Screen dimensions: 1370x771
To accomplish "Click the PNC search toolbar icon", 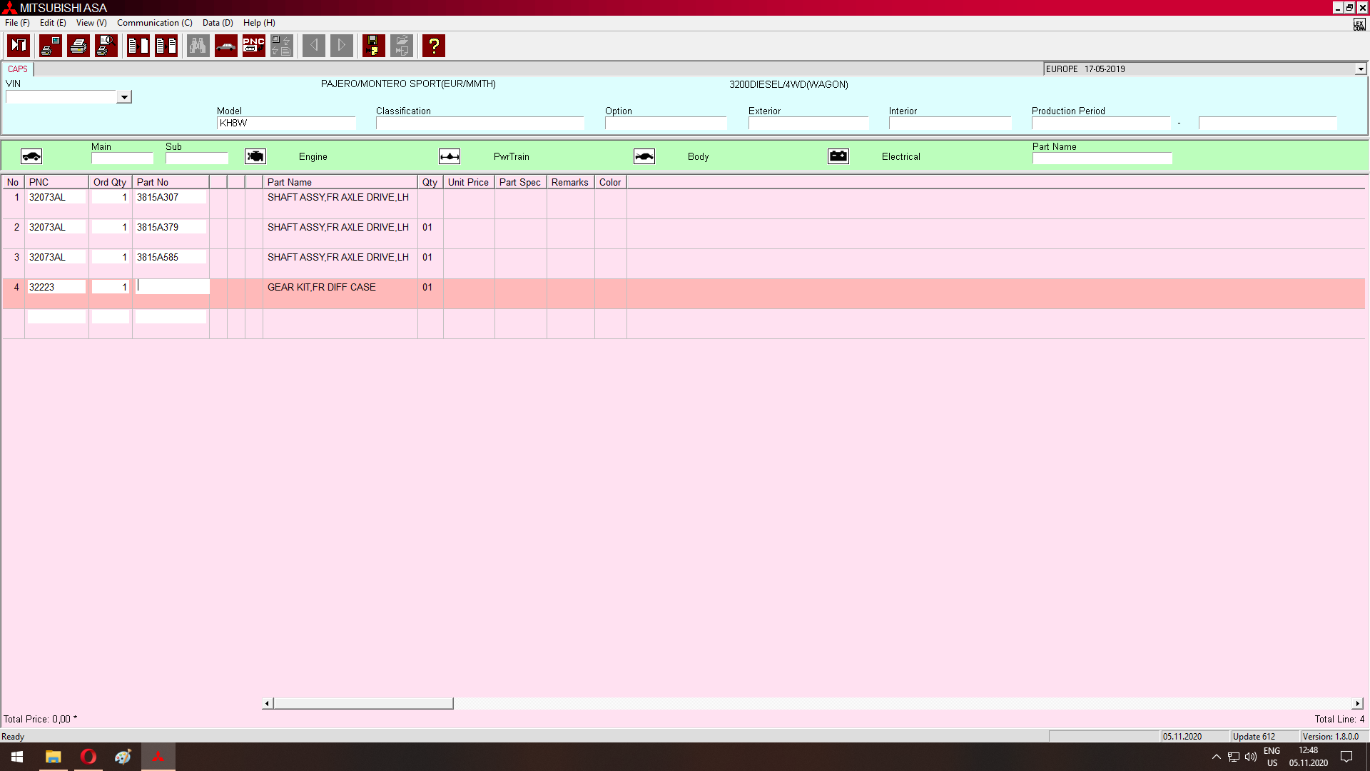I will [253, 46].
